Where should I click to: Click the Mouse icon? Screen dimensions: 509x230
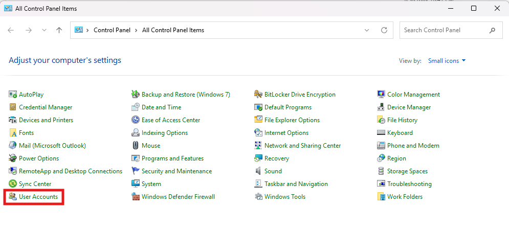pos(136,146)
